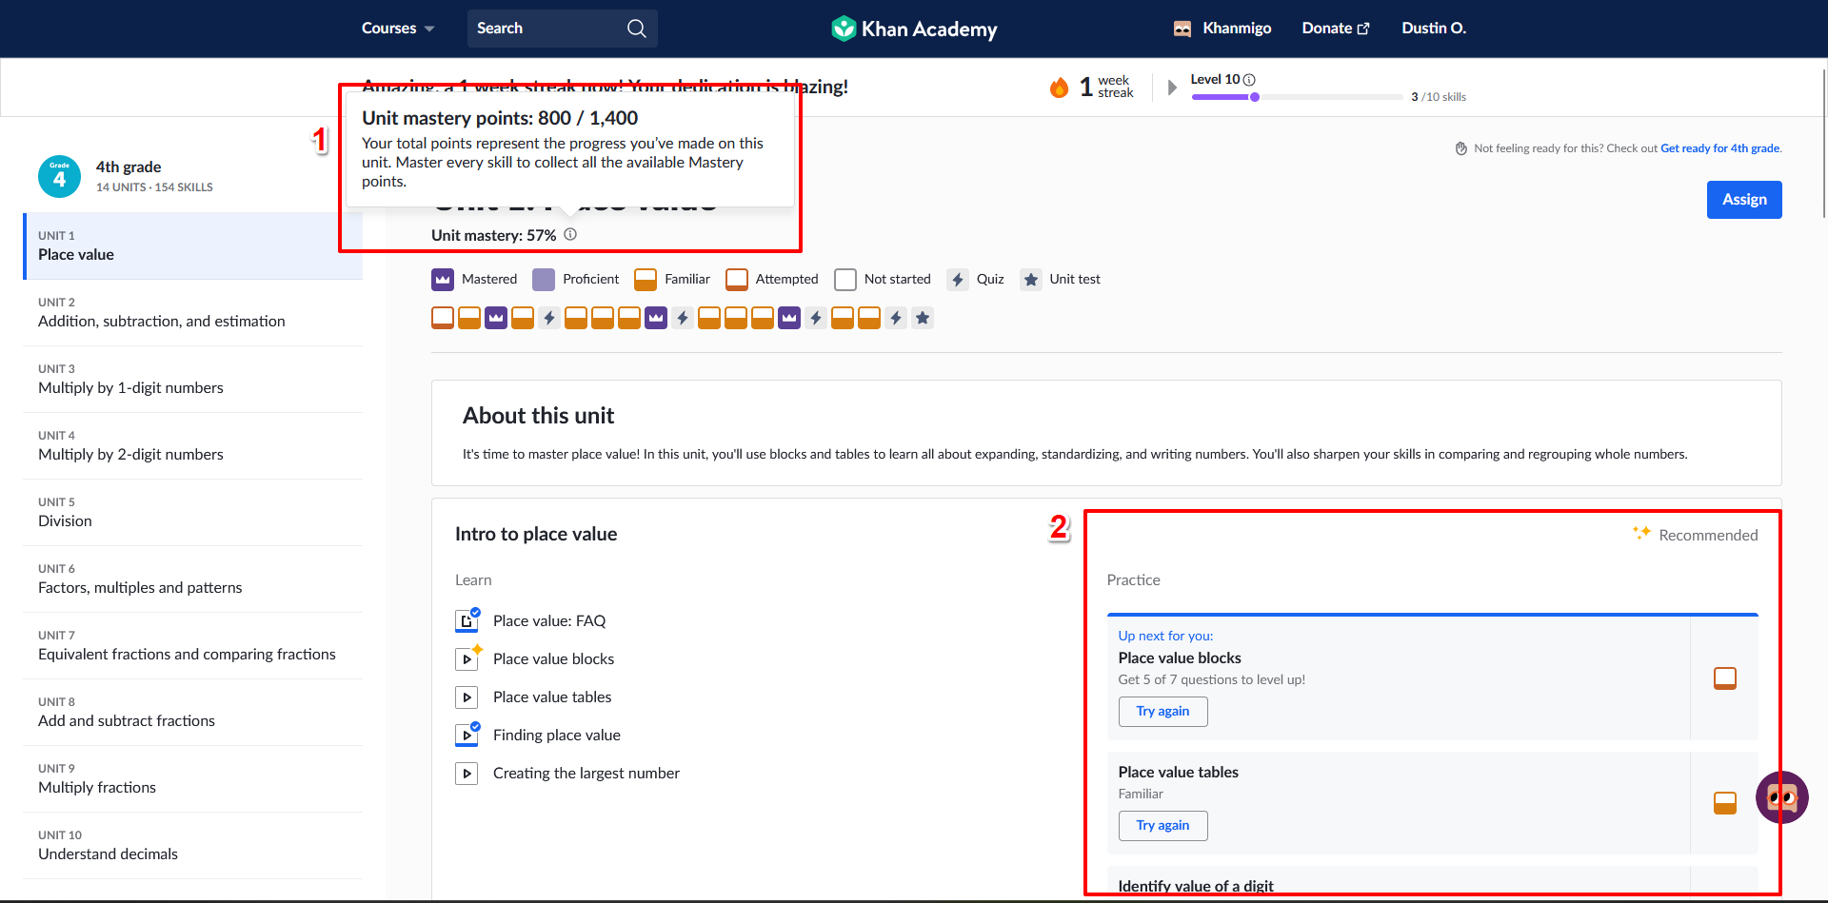Expand the arrow next to the week streak
Image resolution: width=1828 pixels, height=903 pixels.
point(1172,87)
